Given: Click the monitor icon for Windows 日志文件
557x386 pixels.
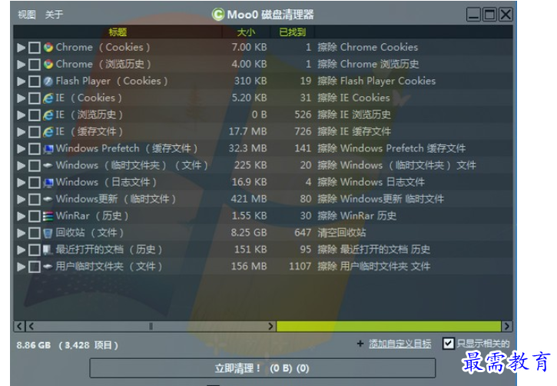Looking at the screenshot, I should [48, 183].
